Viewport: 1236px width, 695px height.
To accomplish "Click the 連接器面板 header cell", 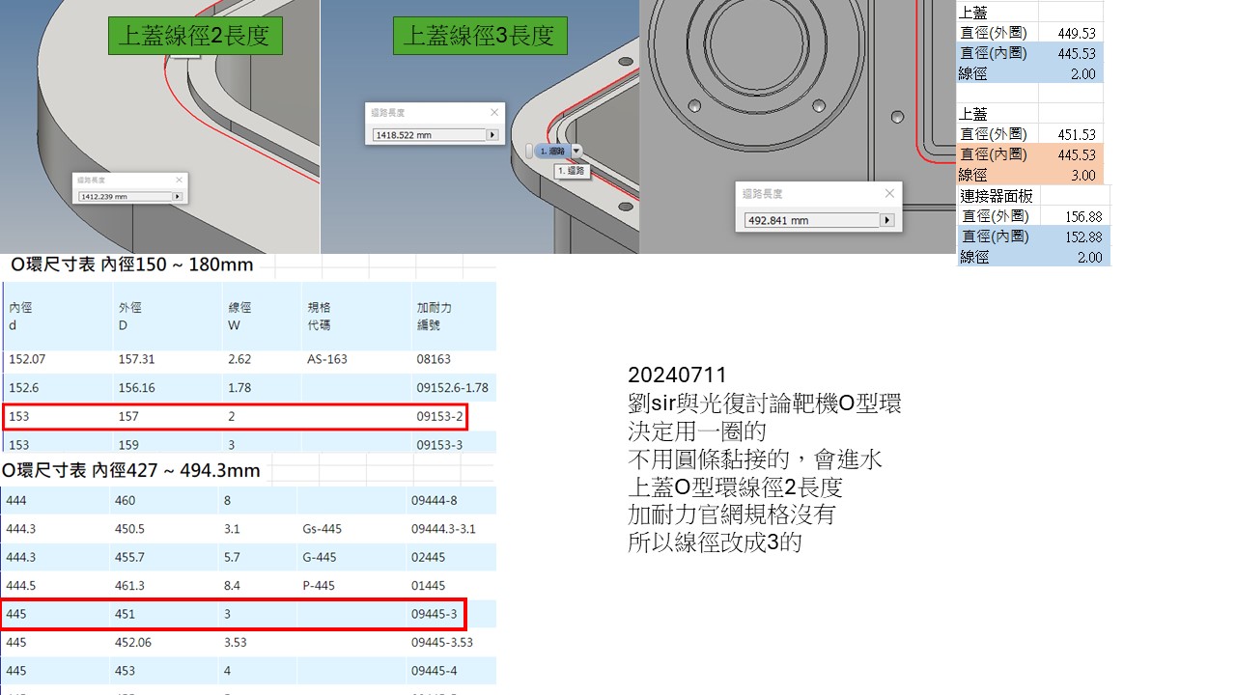I will pyautogui.click(x=997, y=196).
